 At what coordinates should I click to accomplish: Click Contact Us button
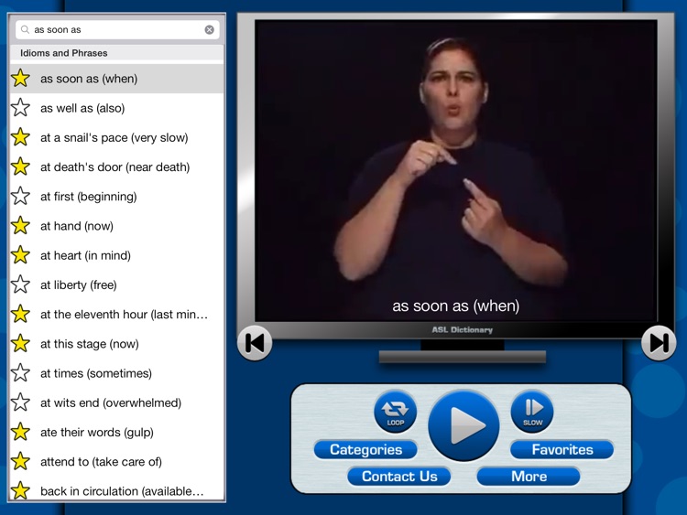tap(399, 476)
